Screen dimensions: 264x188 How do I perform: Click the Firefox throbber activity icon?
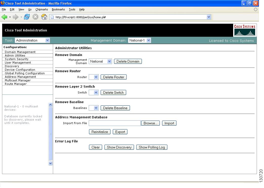click(256, 9)
